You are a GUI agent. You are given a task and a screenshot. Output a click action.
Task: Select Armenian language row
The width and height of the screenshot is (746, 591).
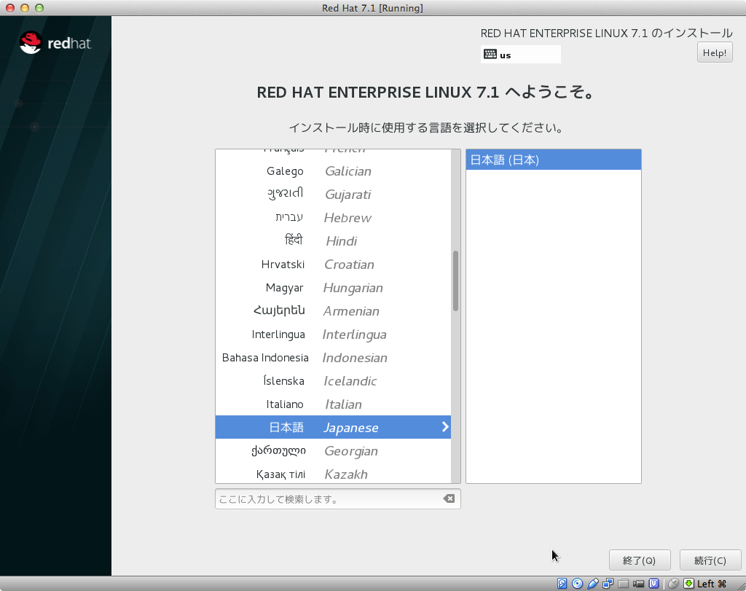(333, 310)
